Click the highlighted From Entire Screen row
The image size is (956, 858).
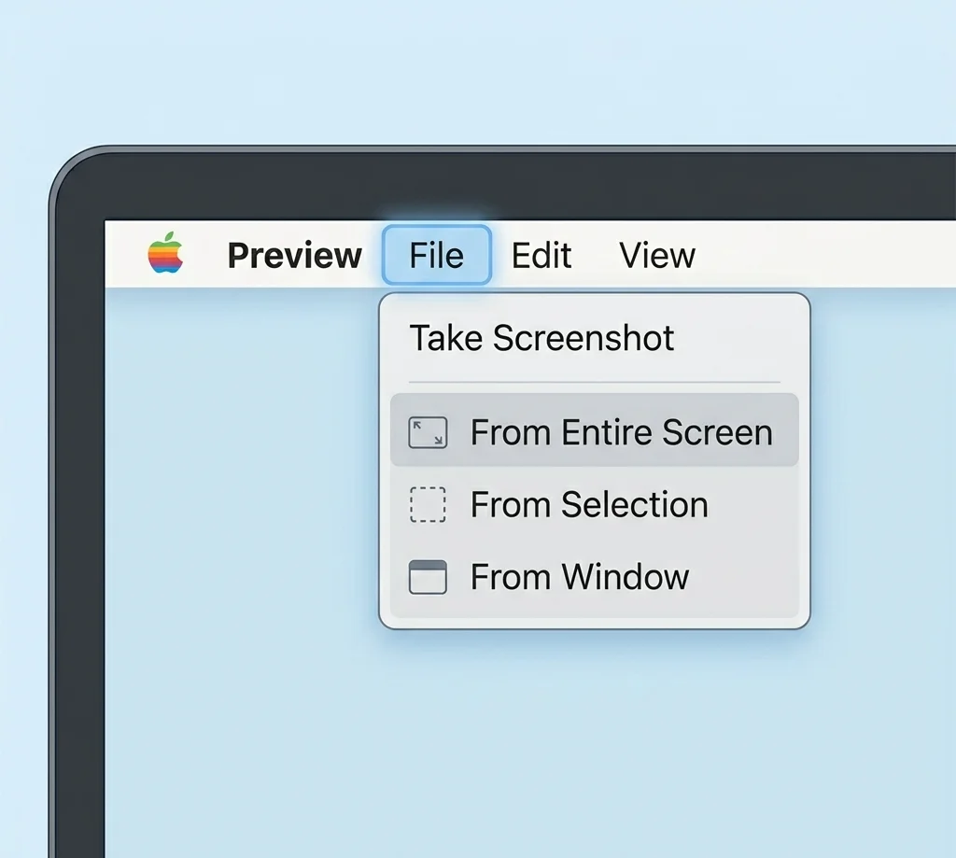coord(622,431)
